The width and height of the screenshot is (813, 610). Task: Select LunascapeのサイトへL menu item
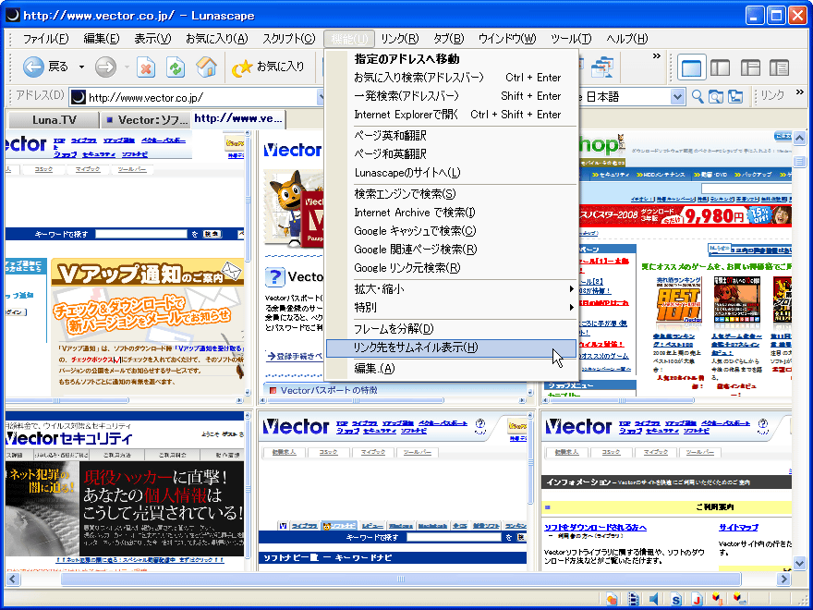pos(451,173)
